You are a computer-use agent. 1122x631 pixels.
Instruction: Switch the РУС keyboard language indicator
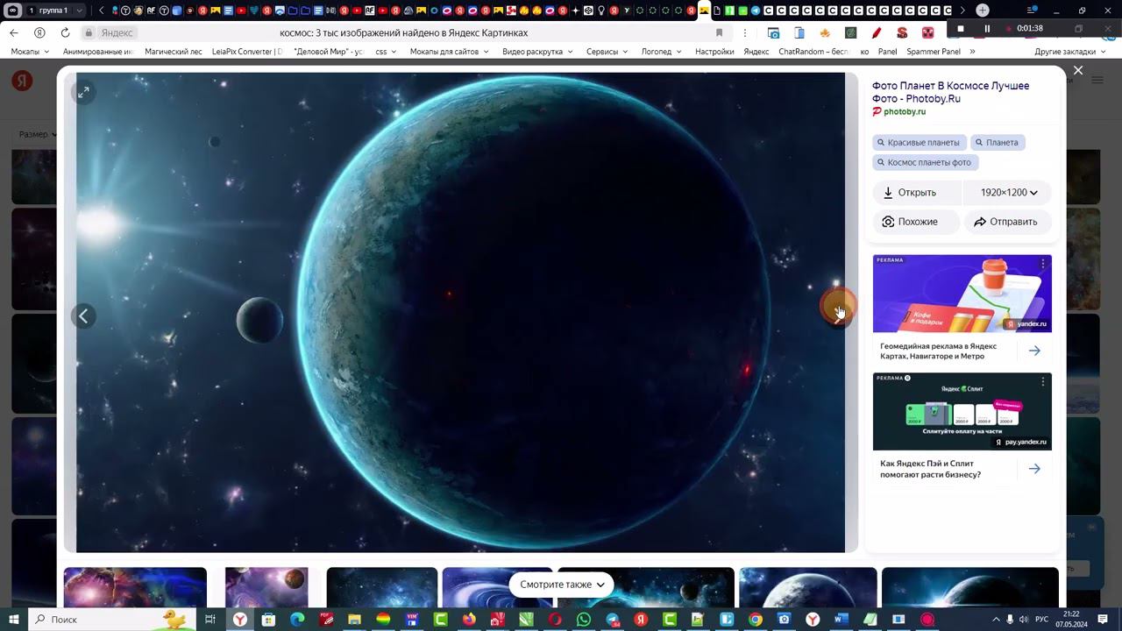(x=1042, y=620)
